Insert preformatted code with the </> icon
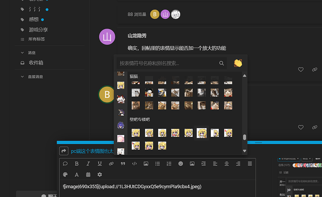Image resolution: width=322 pixels, height=197 pixels. click(x=134, y=163)
